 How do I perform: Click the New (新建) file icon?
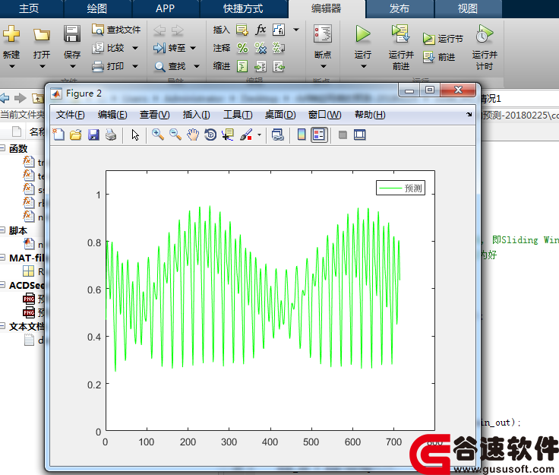point(11,34)
